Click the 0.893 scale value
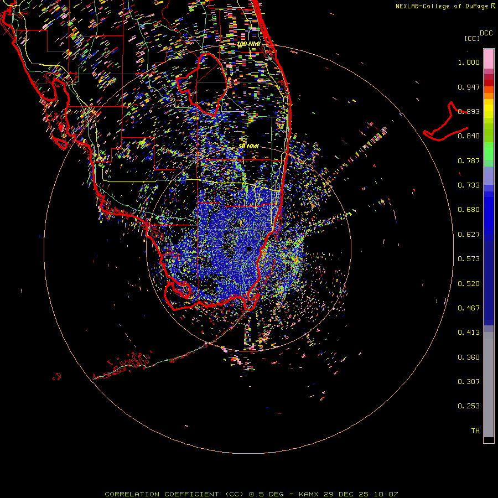 [x=469, y=111]
